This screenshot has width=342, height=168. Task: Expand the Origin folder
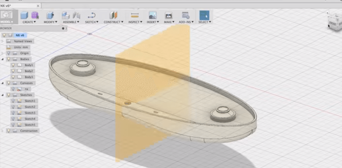click(x=3, y=53)
